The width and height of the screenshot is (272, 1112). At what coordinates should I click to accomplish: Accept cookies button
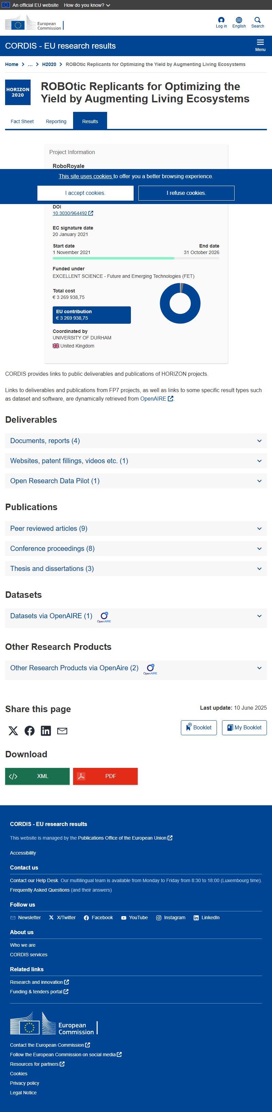pos(85,193)
